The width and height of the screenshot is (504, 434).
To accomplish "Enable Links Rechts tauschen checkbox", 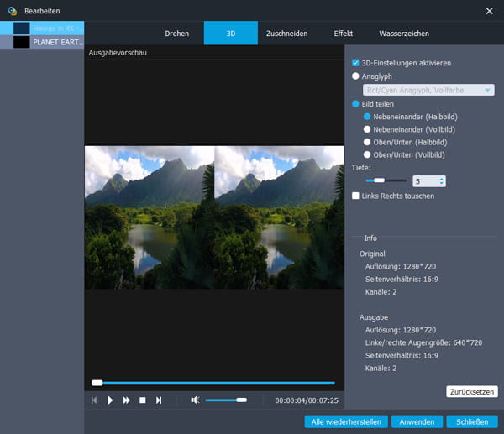I will tap(356, 196).
